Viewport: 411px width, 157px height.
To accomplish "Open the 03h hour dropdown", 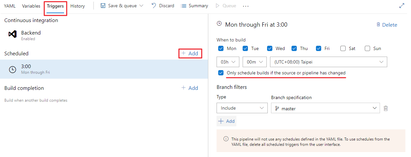I will (228, 62).
